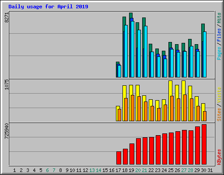The image size is (224, 175).
Task: Click green day 27 label
Action: click(184, 170)
